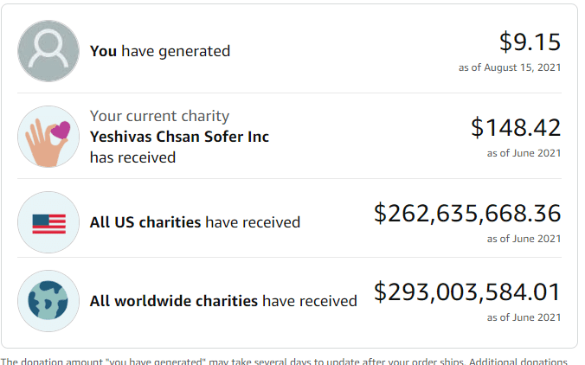This screenshot has width=585, height=365.
Task: Click the $9.15 generated amount
Action: pos(530,42)
